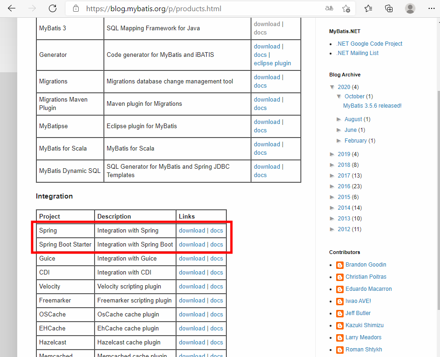The image size is (440, 357).
Task: Expand the 2013 archive triangle
Action: [x=332, y=219]
